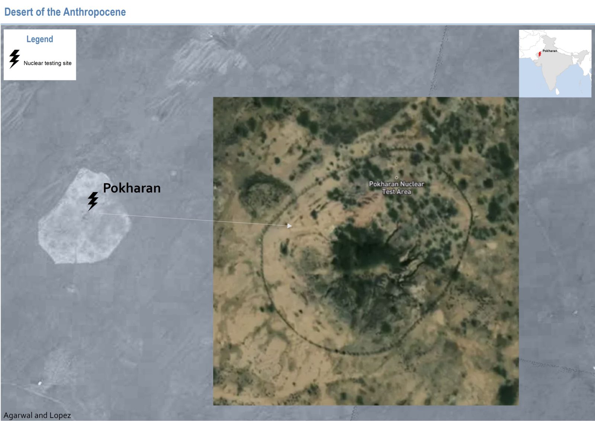Click the large 'Pokharan' map label
The image size is (595, 421).
pyautogui.click(x=132, y=188)
